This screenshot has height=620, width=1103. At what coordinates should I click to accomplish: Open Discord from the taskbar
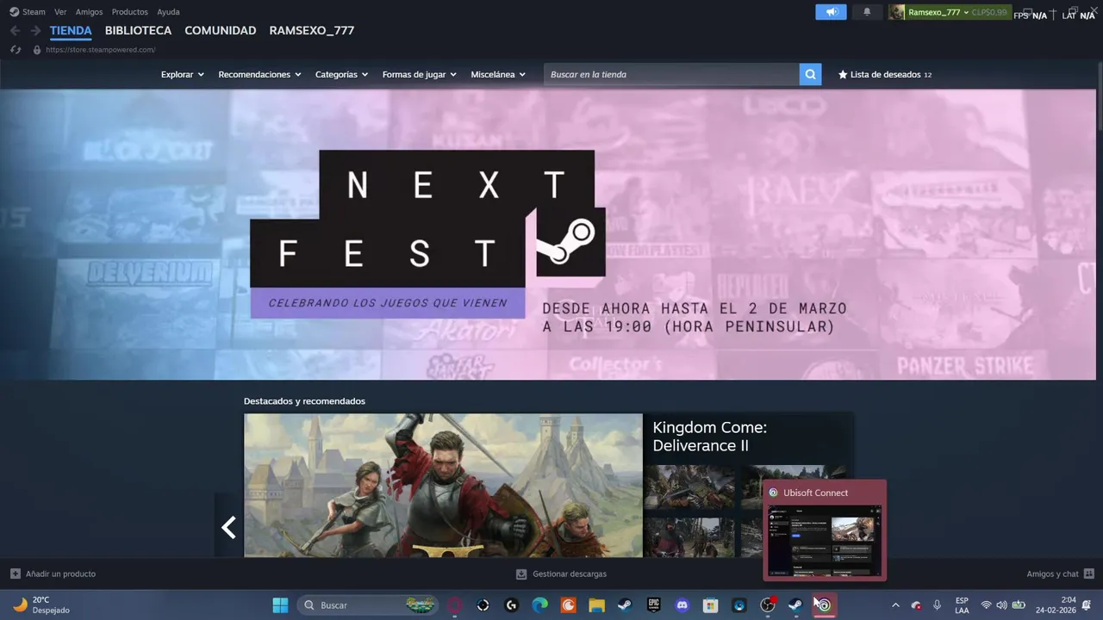(682, 605)
